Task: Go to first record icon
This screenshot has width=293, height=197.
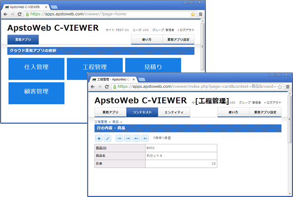Action: pyautogui.click(x=119, y=138)
